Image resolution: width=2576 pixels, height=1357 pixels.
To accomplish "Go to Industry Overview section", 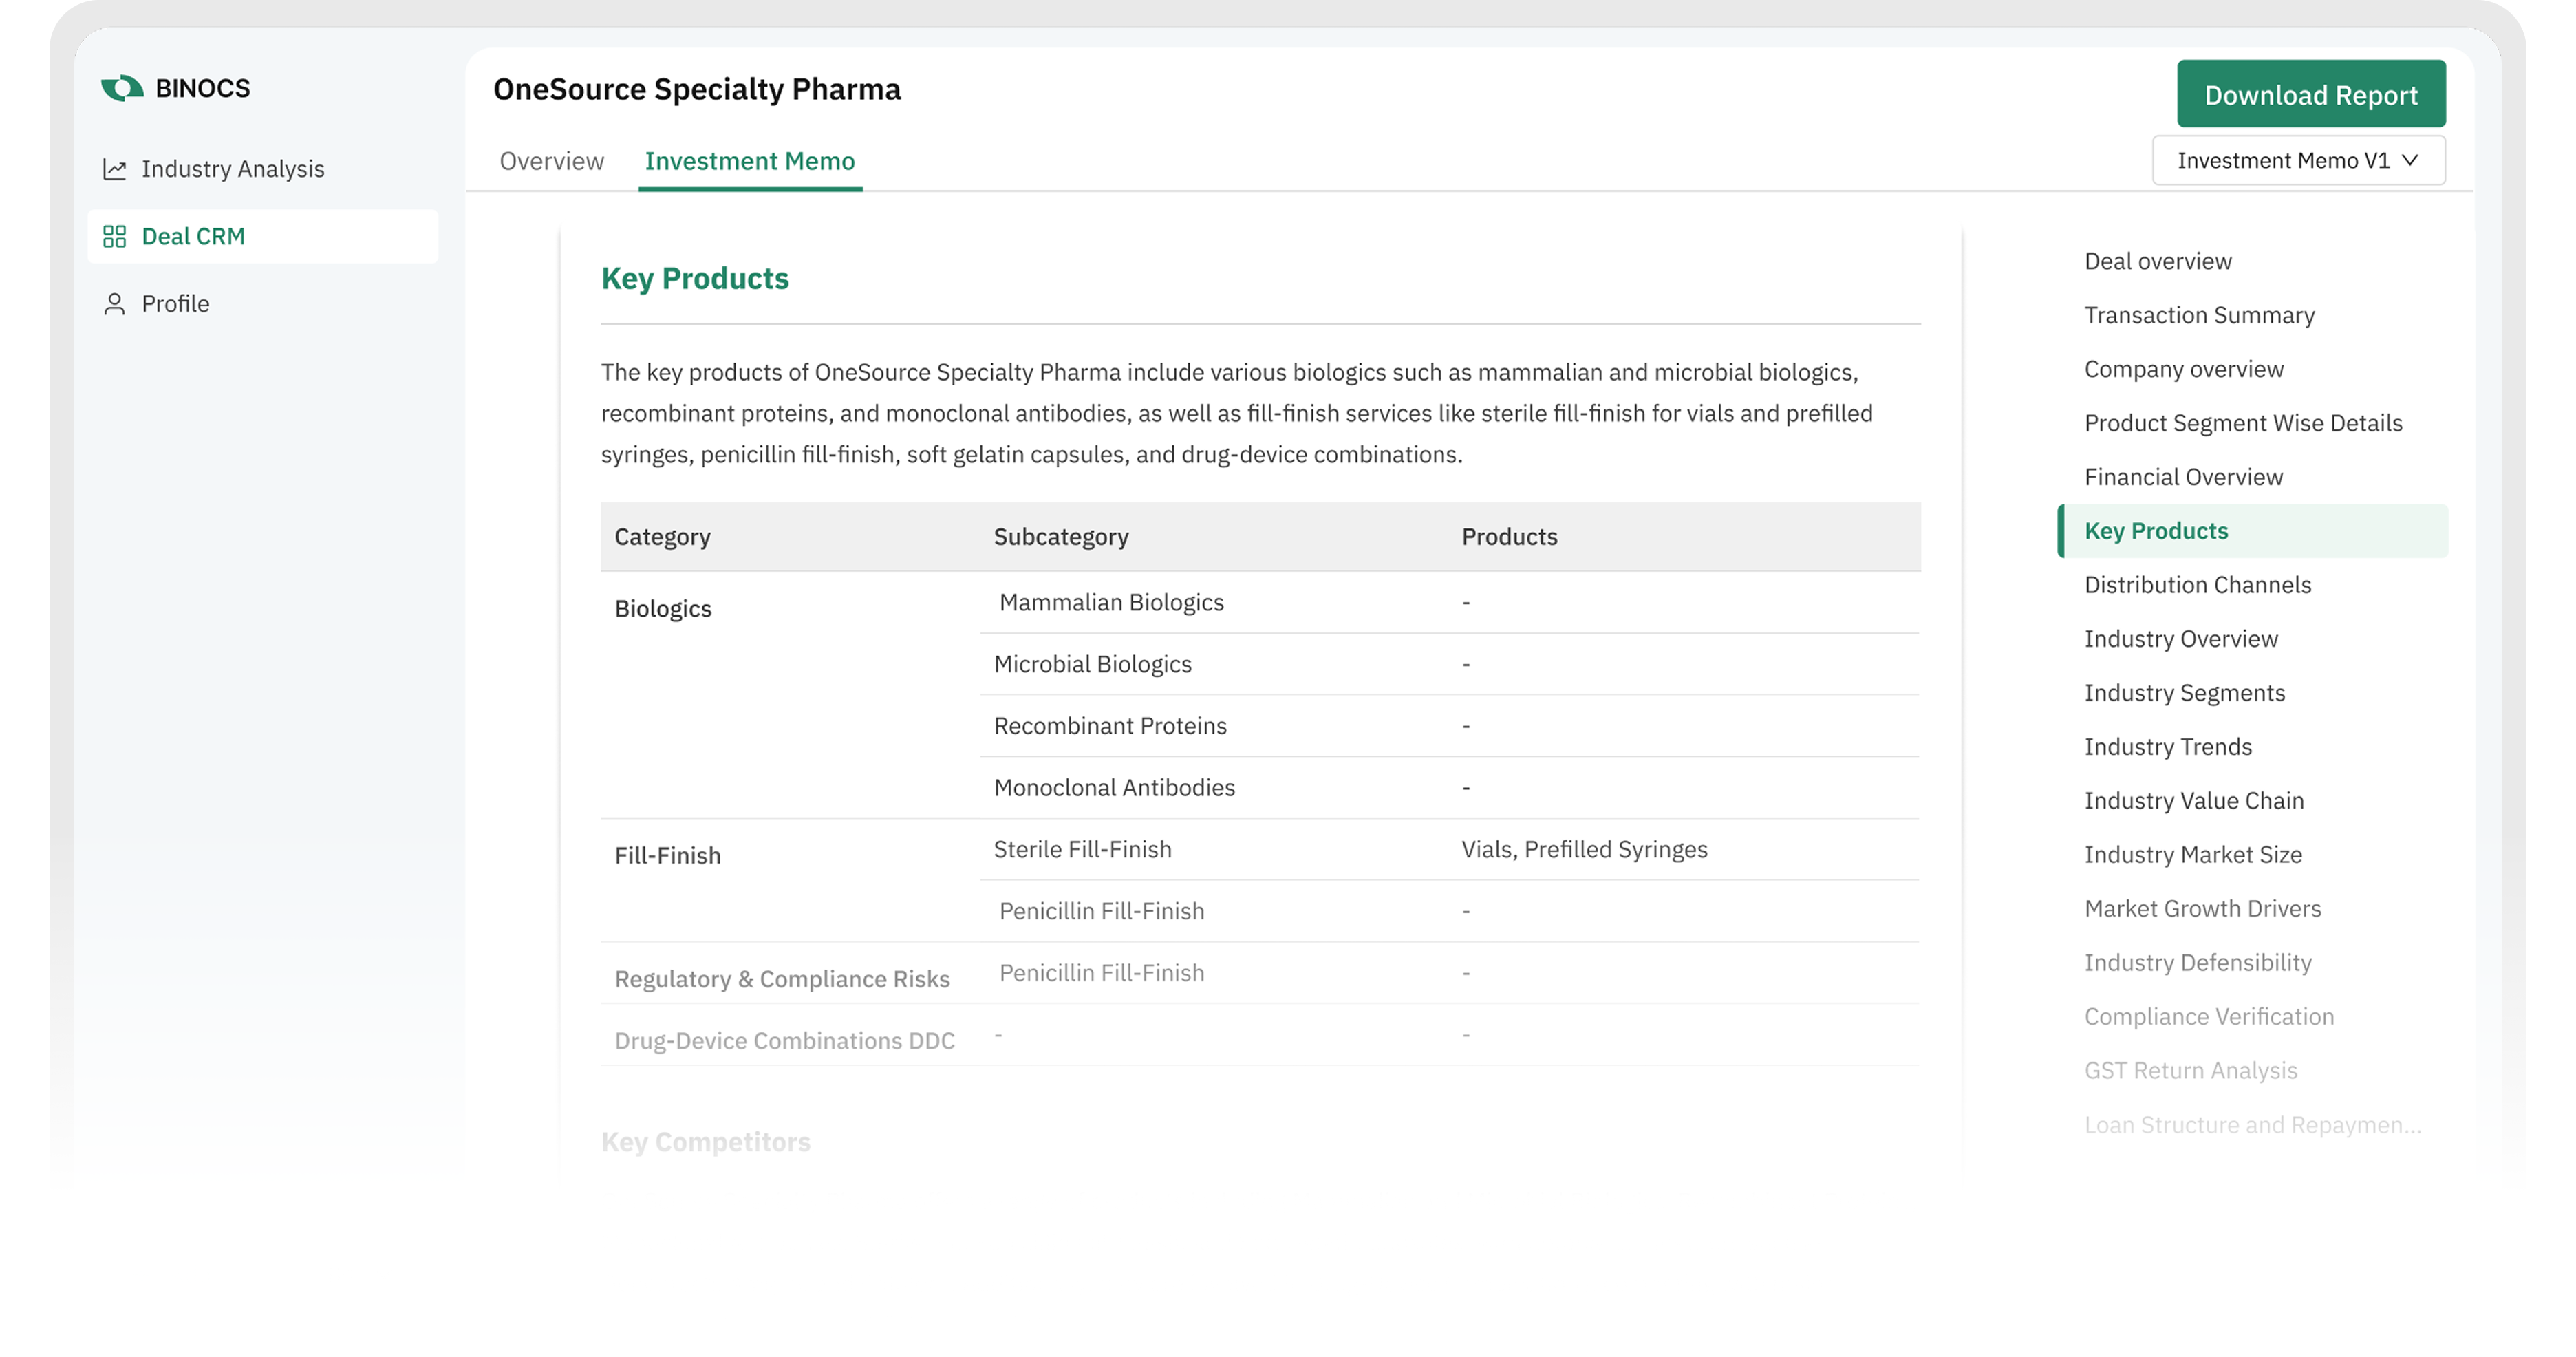I will pos(2181,639).
